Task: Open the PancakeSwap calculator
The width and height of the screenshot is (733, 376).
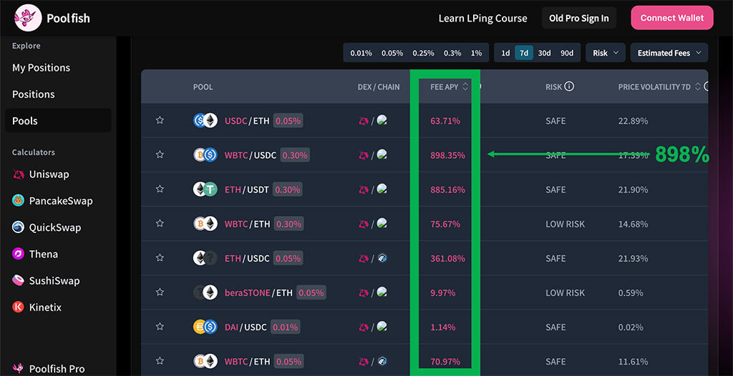Action: tap(60, 201)
